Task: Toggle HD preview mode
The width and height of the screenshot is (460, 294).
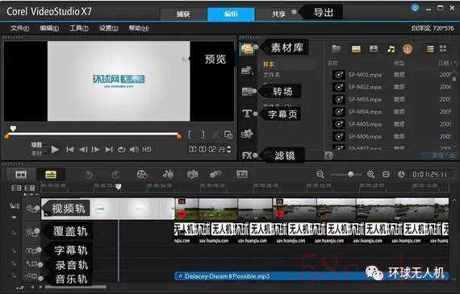Action: tap(147, 150)
